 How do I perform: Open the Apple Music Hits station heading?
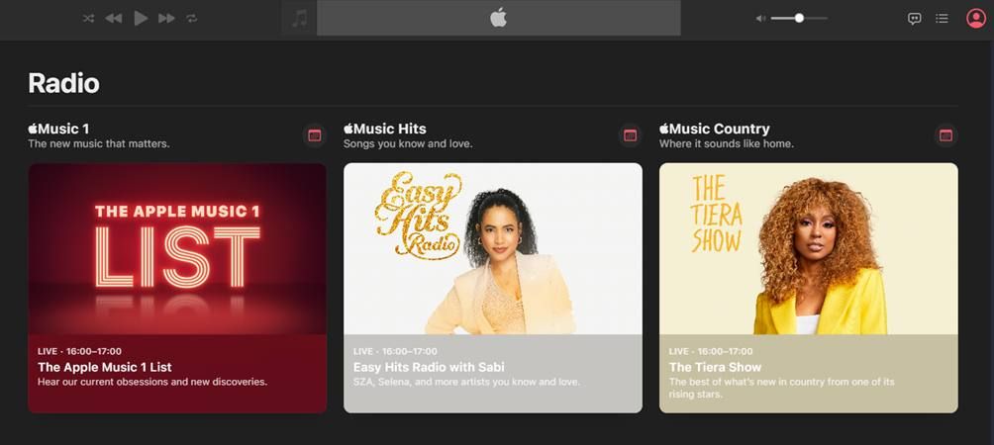385,130
